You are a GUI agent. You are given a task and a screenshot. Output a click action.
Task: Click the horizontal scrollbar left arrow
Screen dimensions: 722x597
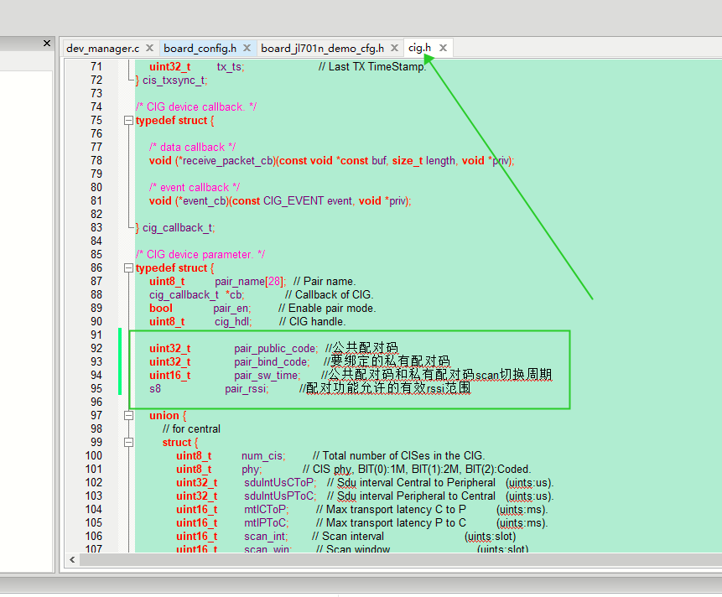pyautogui.click(x=72, y=560)
